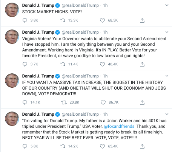Open more options chevron on tax increase tweet
The height and width of the screenshot is (152, 172).
(167, 76)
